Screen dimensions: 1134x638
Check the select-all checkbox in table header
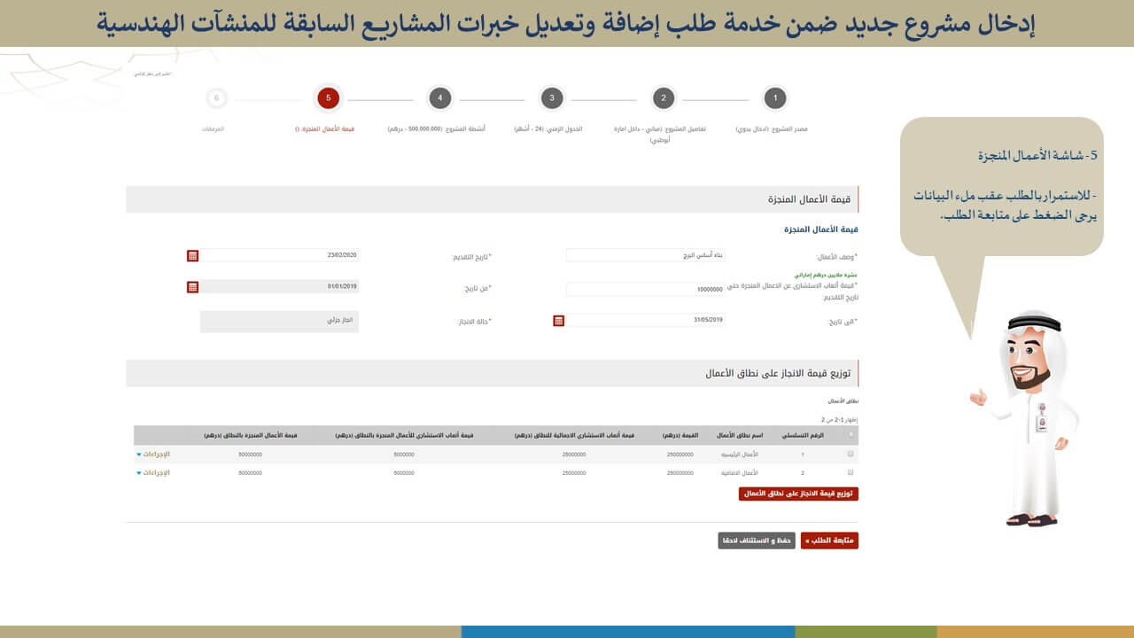click(851, 435)
